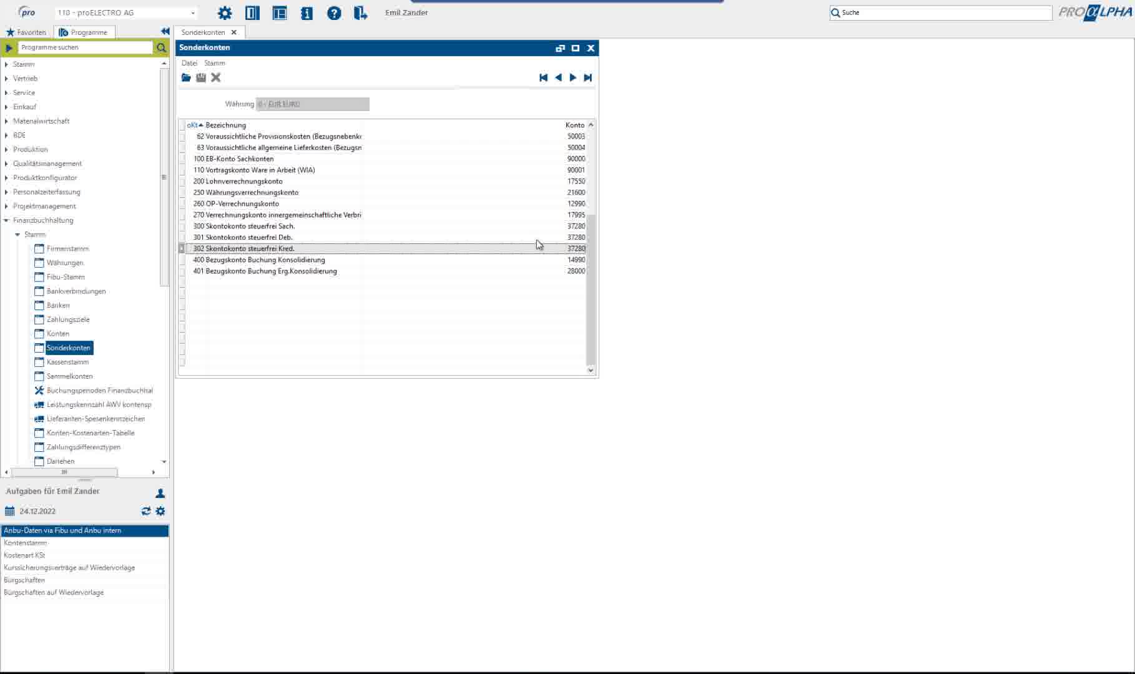Open task settings gear in Aufgaben panel
1135x674 pixels.
[160, 511]
